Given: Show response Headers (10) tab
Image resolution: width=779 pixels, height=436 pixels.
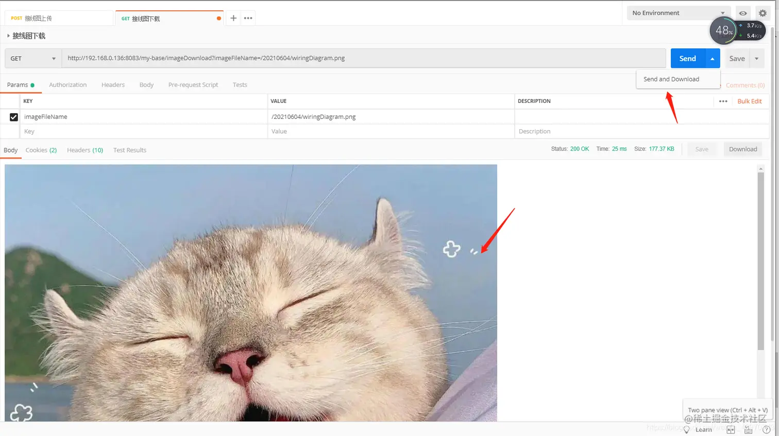Looking at the screenshot, I should (85, 150).
